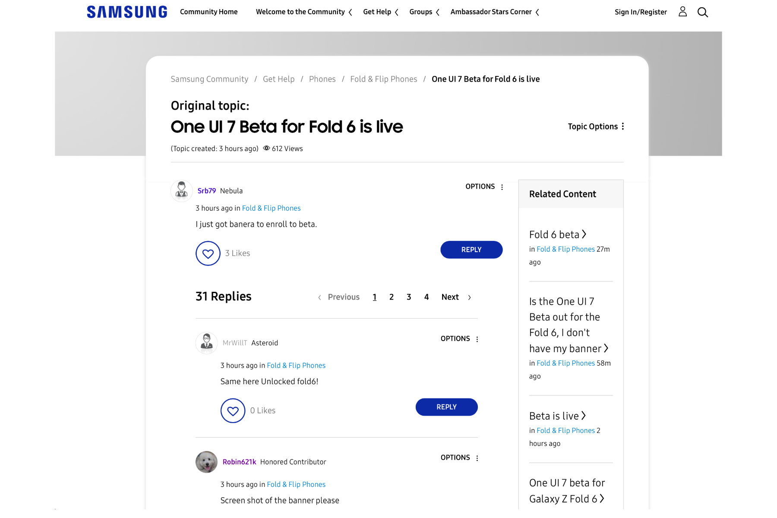Click the Samsung logo
777x518 pixels.
coord(127,12)
